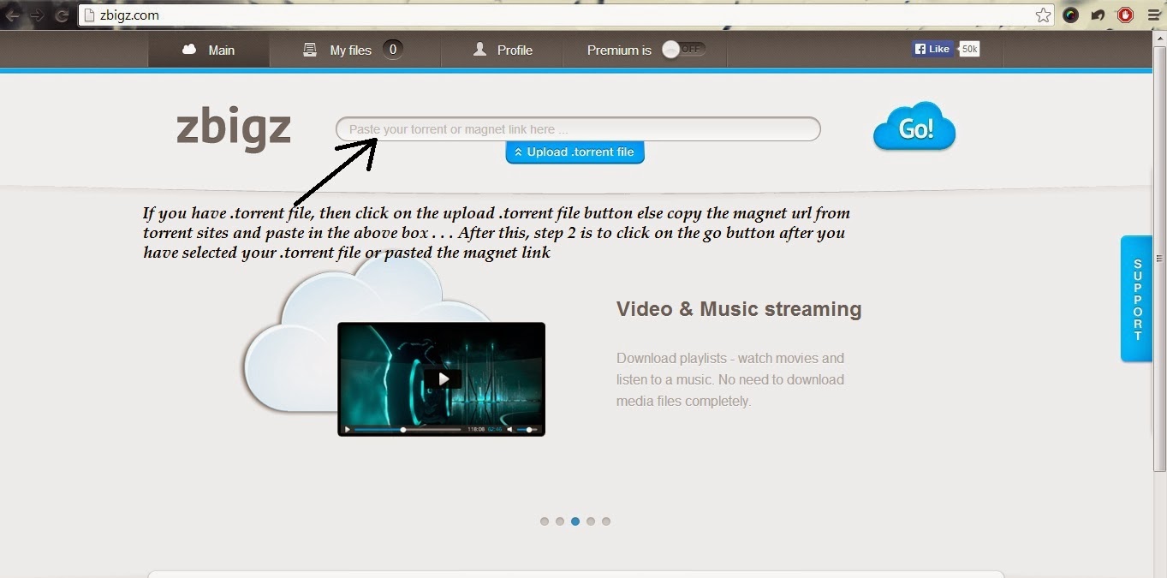
Task: Play the video preview thumbnail
Action: click(443, 378)
